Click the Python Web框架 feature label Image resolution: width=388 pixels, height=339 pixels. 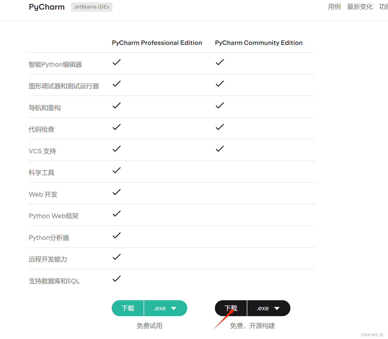click(x=54, y=216)
